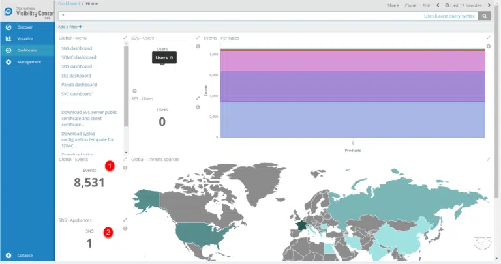Click the smiley icon below SDS Users
501x264 pixels.
point(134,91)
